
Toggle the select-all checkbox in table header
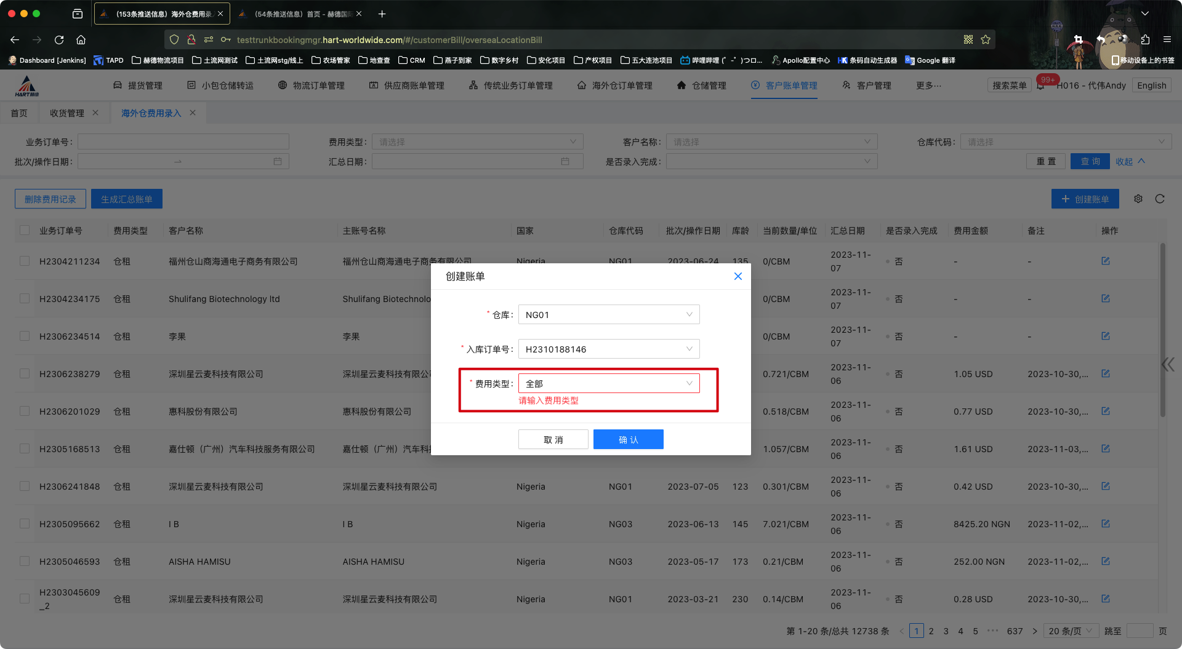(25, 230)
